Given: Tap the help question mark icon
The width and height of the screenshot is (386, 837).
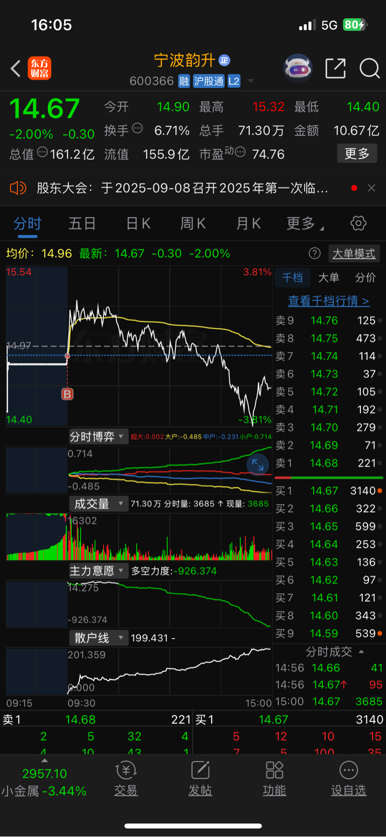Looking at the screenshot, I should [315, 253].
